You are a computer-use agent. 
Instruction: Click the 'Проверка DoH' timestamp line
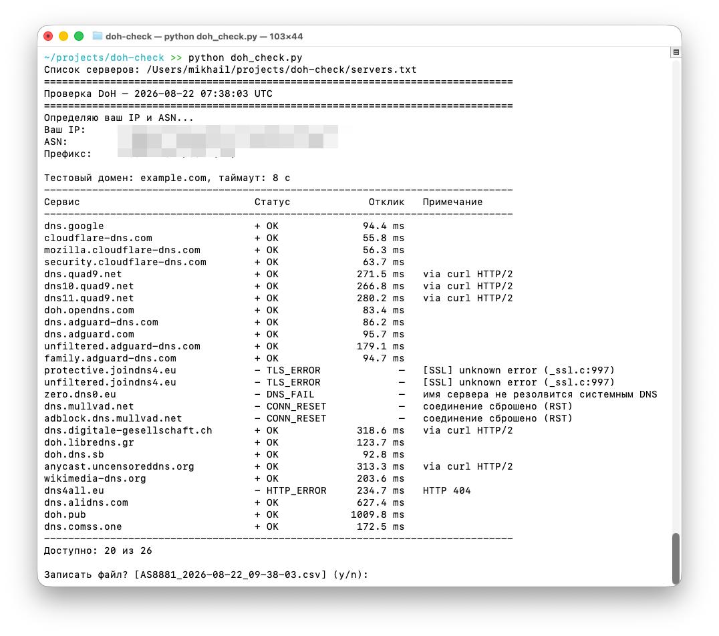click(x=158, y=94)
